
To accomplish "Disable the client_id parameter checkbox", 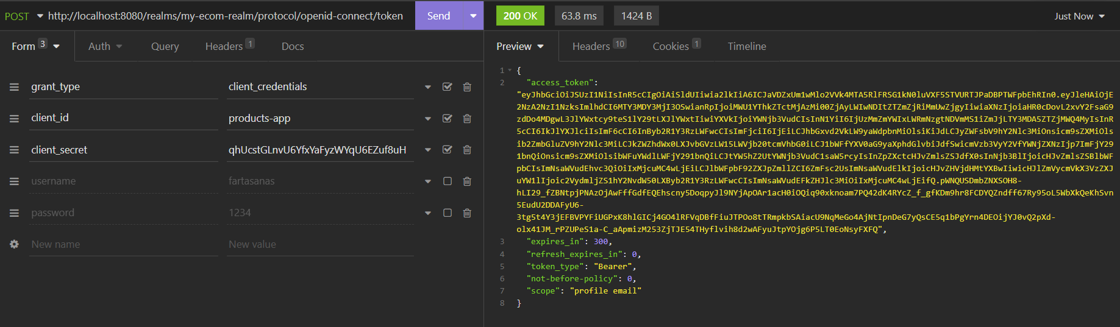I will 448,119.
